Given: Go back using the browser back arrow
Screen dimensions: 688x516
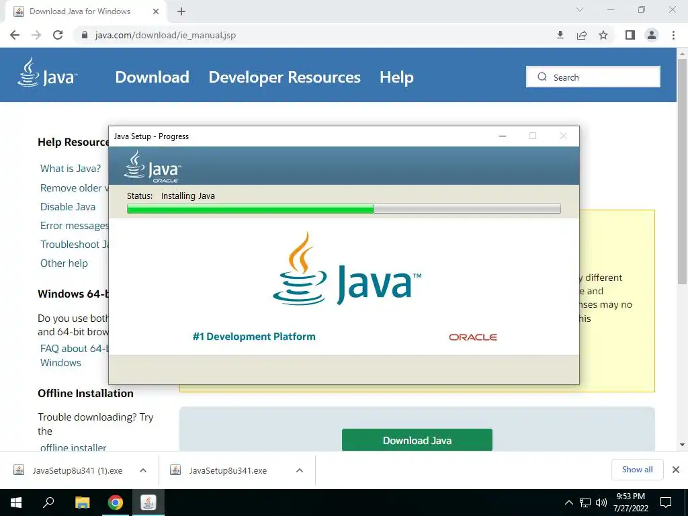Looking at the screenshot, I should coord(15,35).
